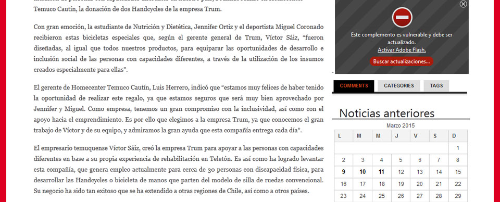500x202 pixels.
Task: Click the V weekday column header
Action: pyautogui.click(x=420, y=136)
